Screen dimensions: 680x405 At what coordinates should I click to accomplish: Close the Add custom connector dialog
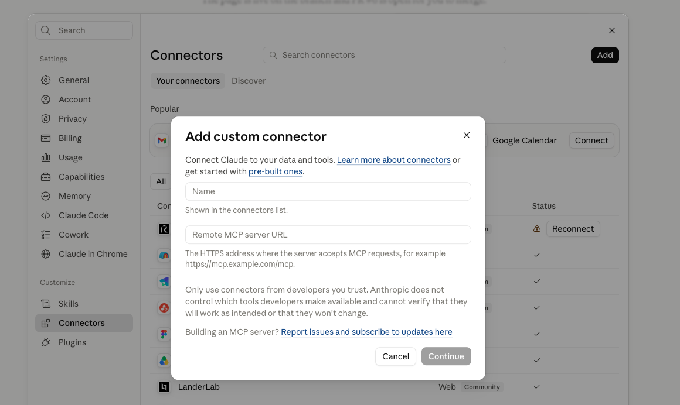[467, 135]
